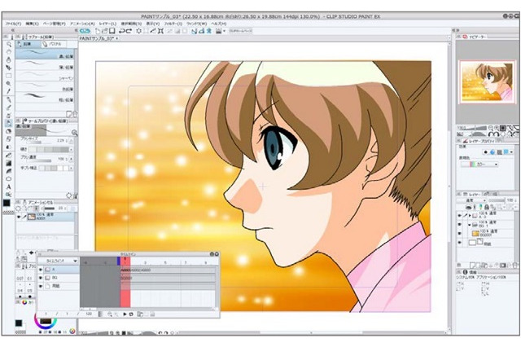521x347 pixels.
Task: Select the 色鉛筆 sub tool
Action: point(46,86)
